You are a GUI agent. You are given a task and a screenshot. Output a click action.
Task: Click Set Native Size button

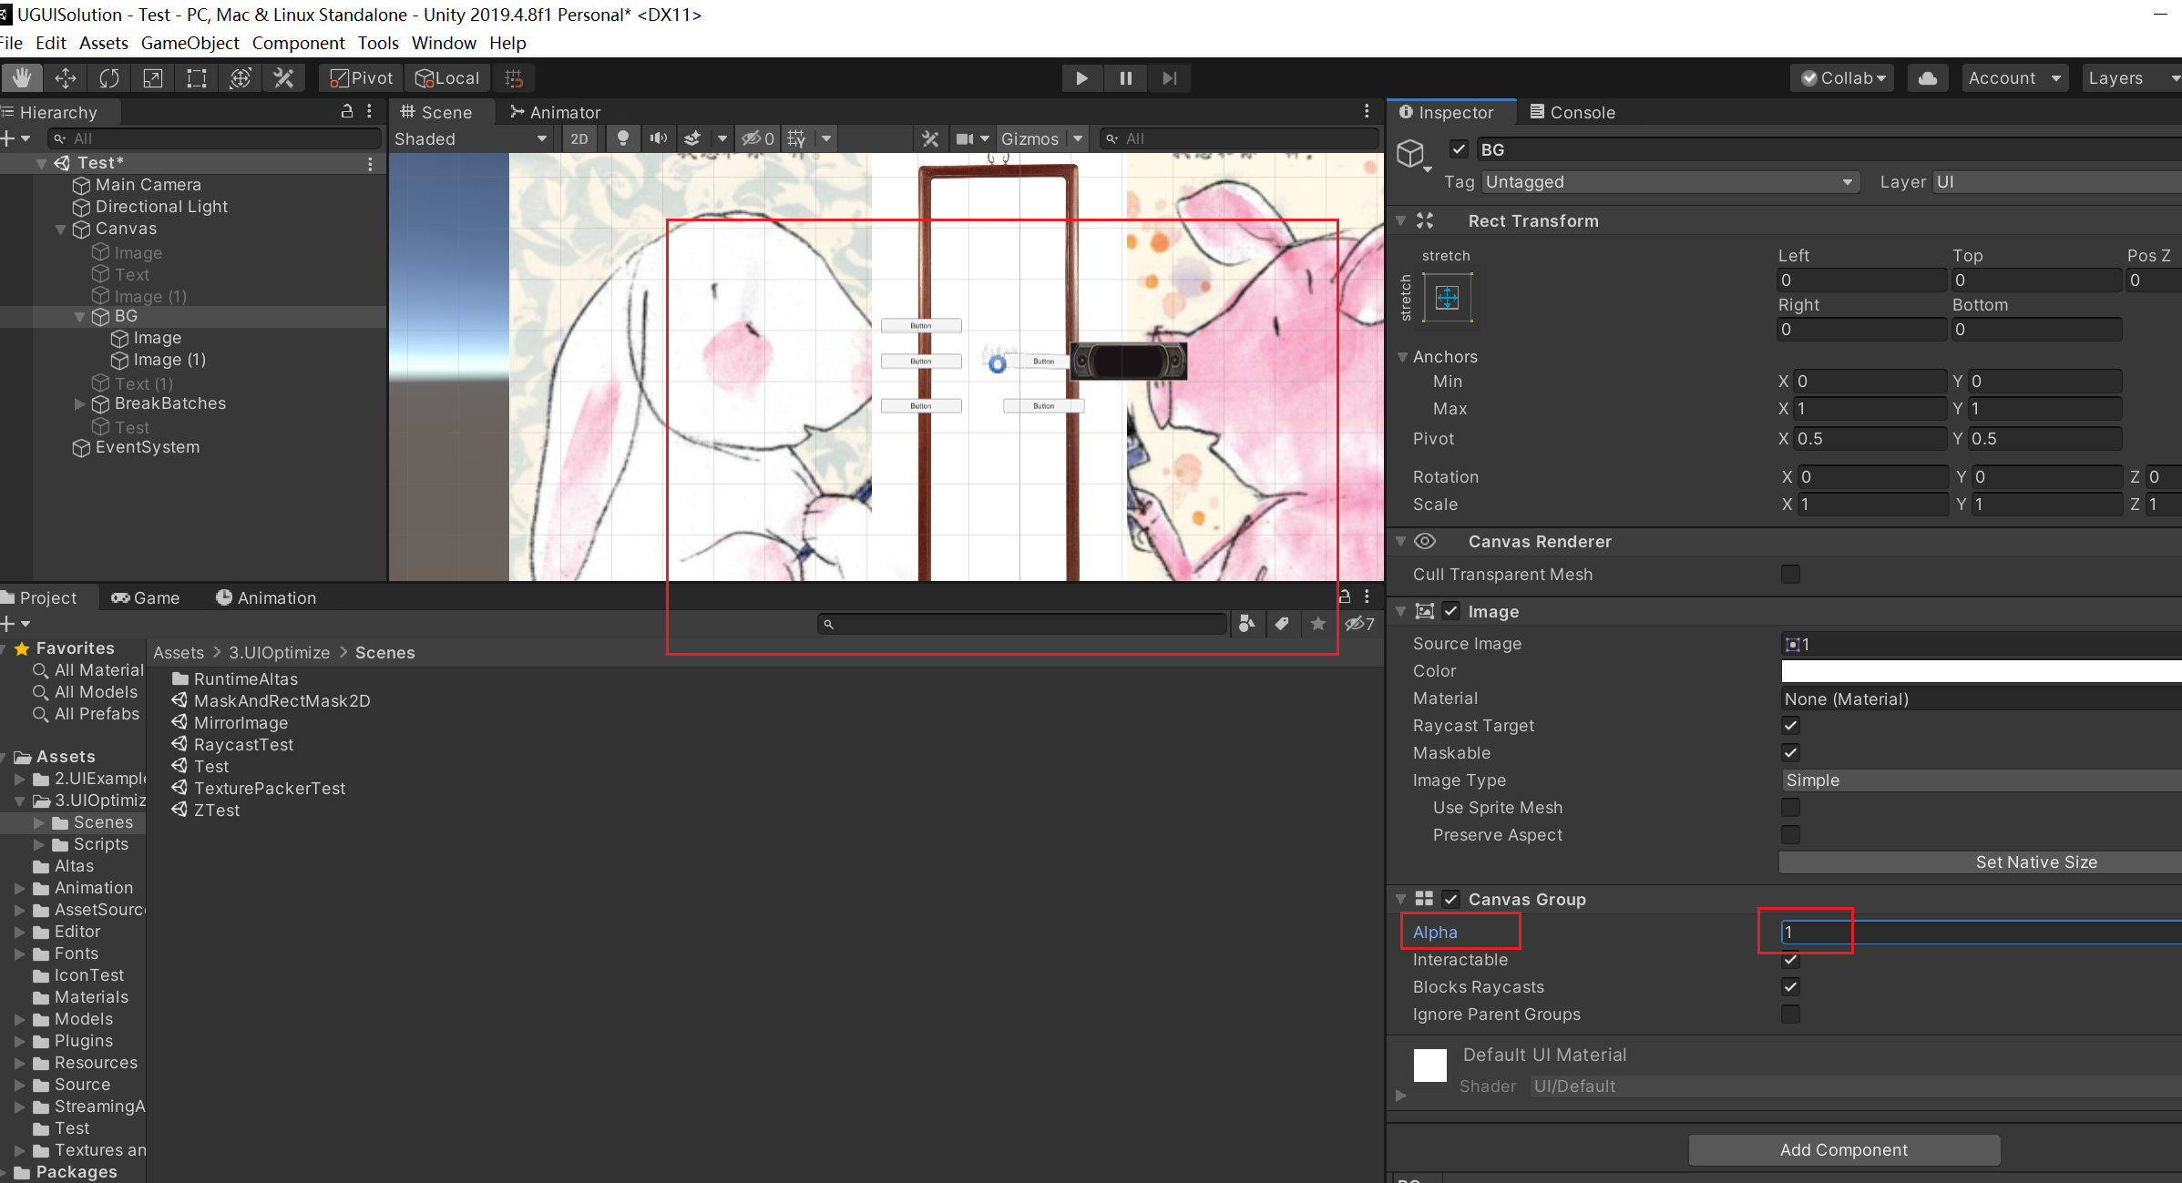pyautogui.click(x=1981, y=862)
